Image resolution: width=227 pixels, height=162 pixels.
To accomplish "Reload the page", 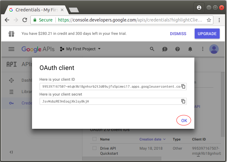I will click(25, 20).
